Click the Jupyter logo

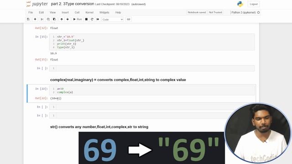point(37,4)
